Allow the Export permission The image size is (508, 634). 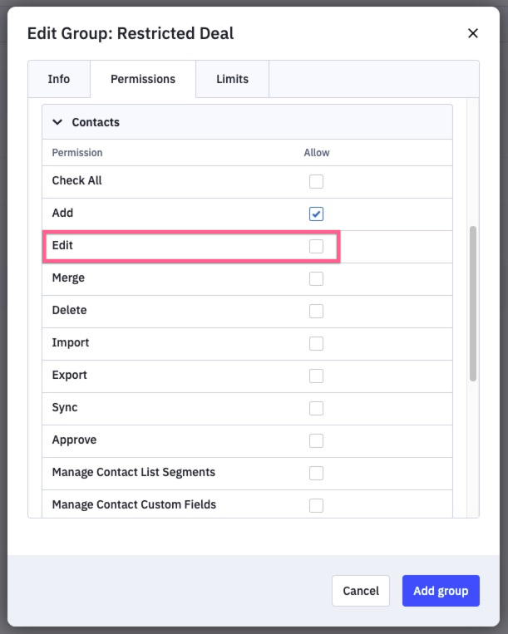click(316, 376)
